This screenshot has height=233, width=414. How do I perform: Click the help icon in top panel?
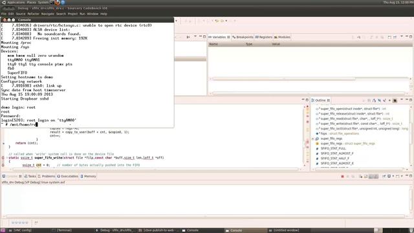(63, 3)
